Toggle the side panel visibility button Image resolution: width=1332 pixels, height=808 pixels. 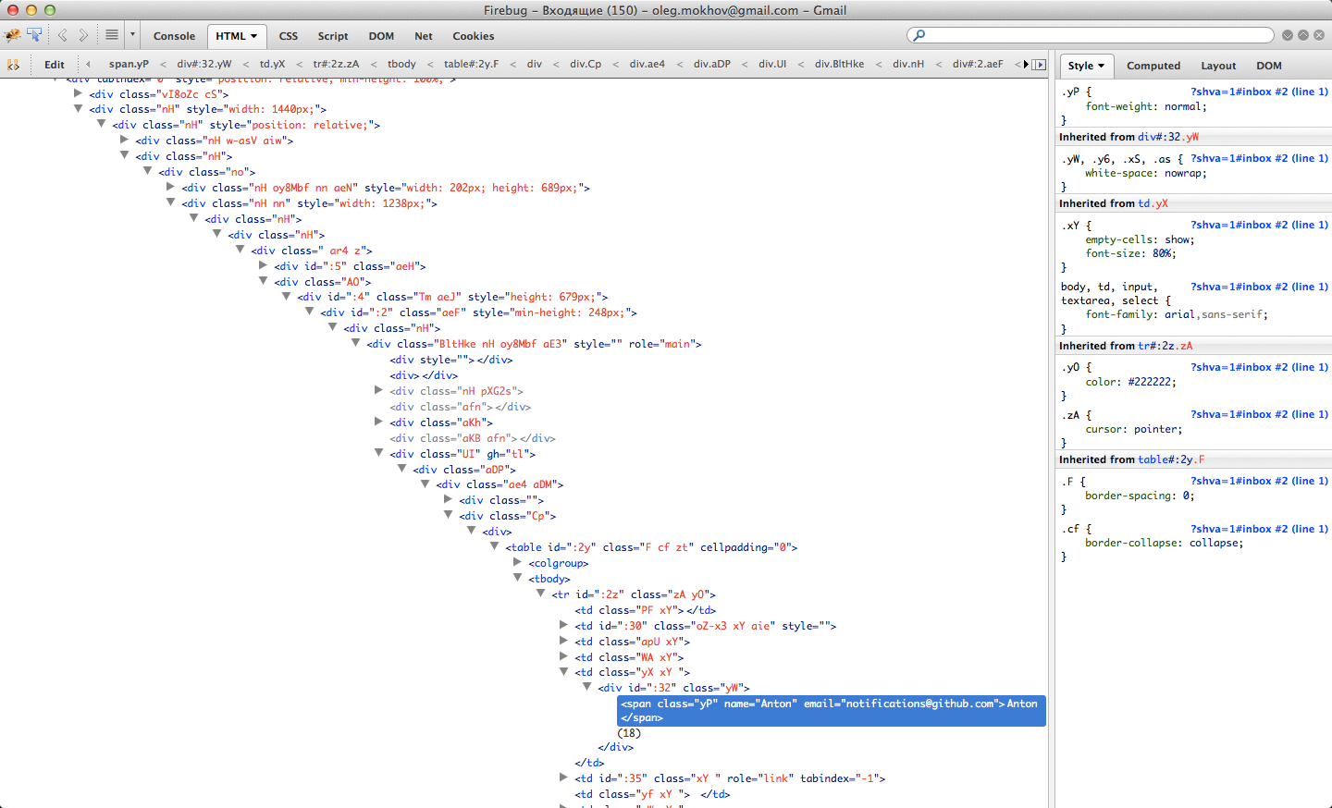(x=1040, y=65)
